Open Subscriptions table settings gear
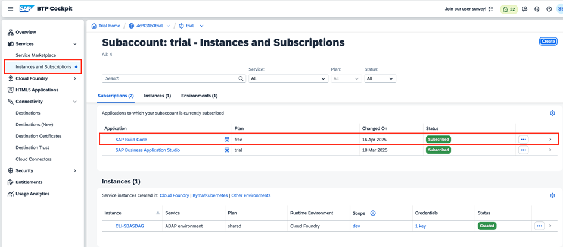 tap(552, 113)
